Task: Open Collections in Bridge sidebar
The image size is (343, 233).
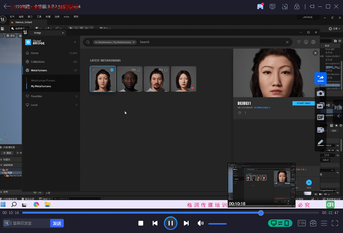Action: coord(38,62)
